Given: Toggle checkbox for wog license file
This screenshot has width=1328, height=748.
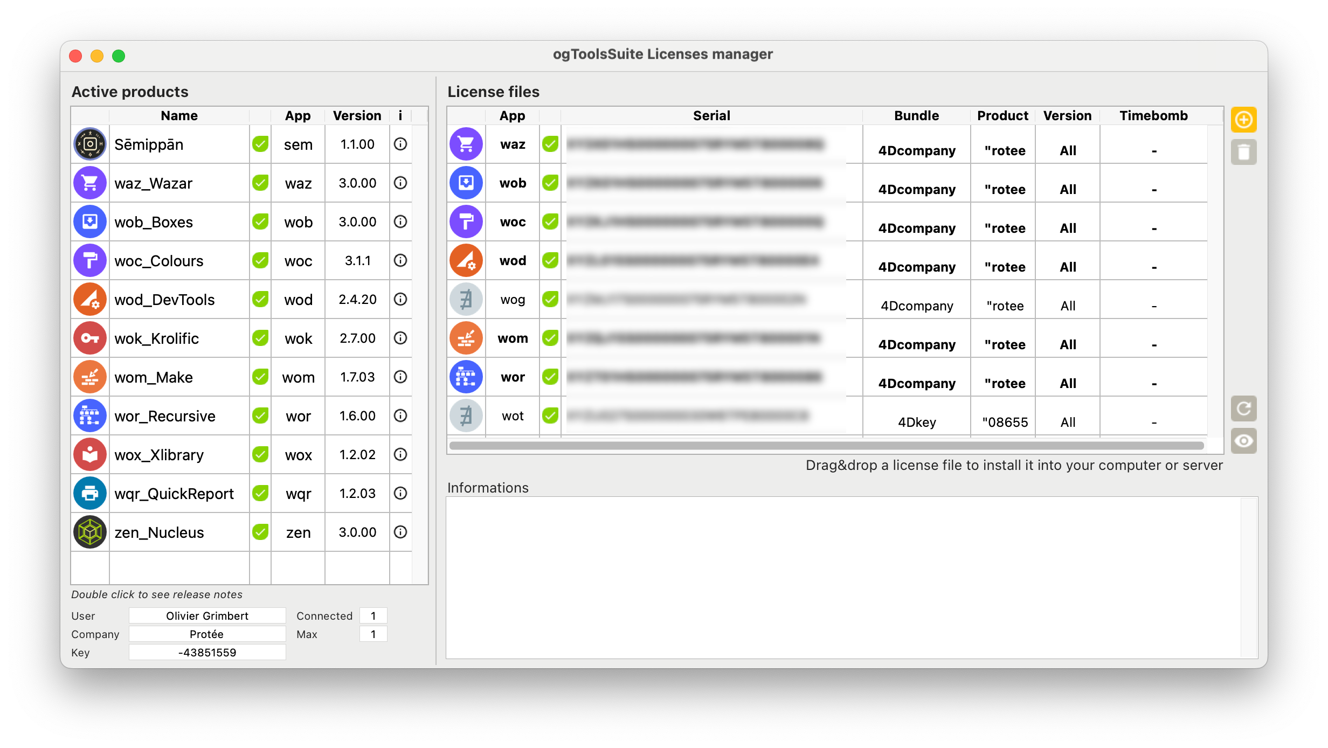Looking at the screenshot, I should pyautogui.click(x=550, y=299).
